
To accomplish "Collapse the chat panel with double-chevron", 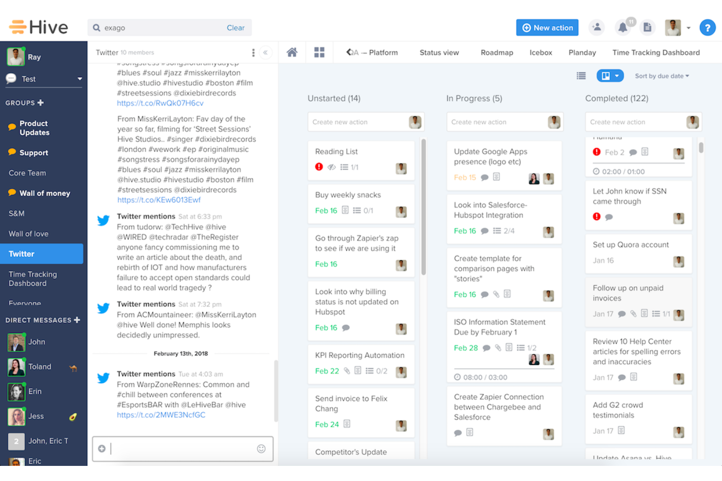I will 265,52.
